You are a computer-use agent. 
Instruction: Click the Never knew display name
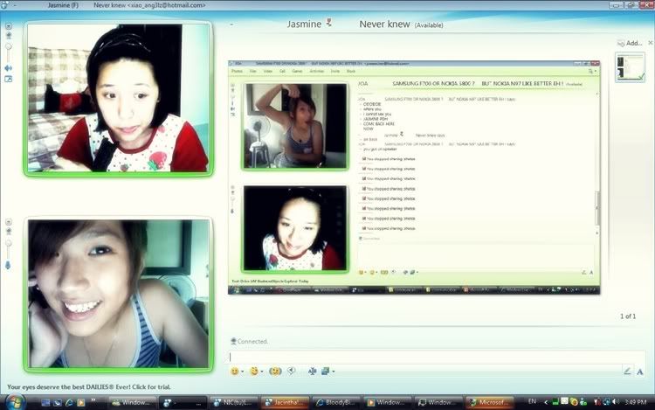tap(384, 24)
